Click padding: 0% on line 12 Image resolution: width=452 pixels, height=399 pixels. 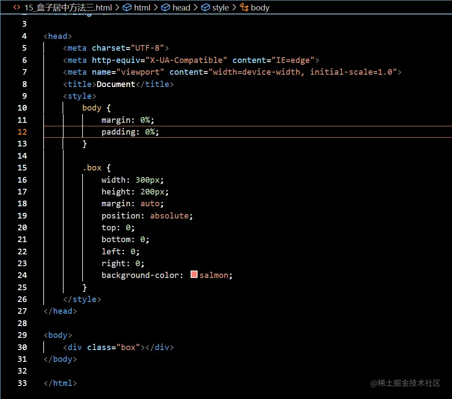click(130, 132)
